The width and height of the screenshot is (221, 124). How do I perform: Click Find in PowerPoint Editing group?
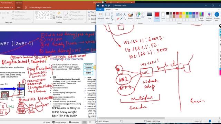pyautogui.click(x=91, y=12)
